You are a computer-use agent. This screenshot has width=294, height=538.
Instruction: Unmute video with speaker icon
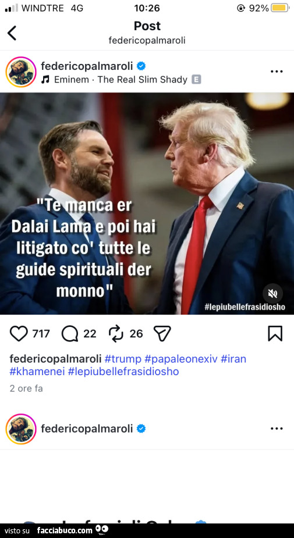[x=272, y=293]
